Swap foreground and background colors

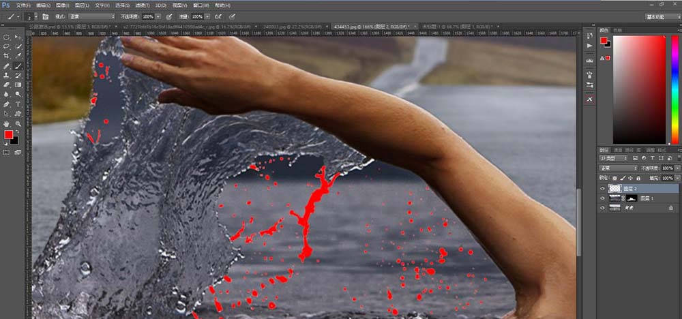pos(17,132)
